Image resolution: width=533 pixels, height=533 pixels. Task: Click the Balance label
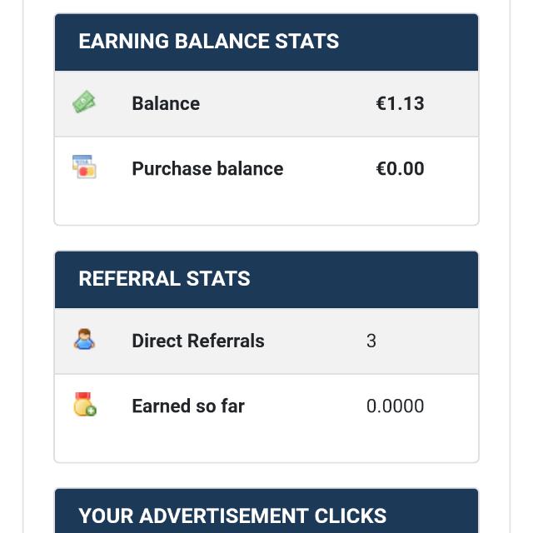(x=166, y=103)
